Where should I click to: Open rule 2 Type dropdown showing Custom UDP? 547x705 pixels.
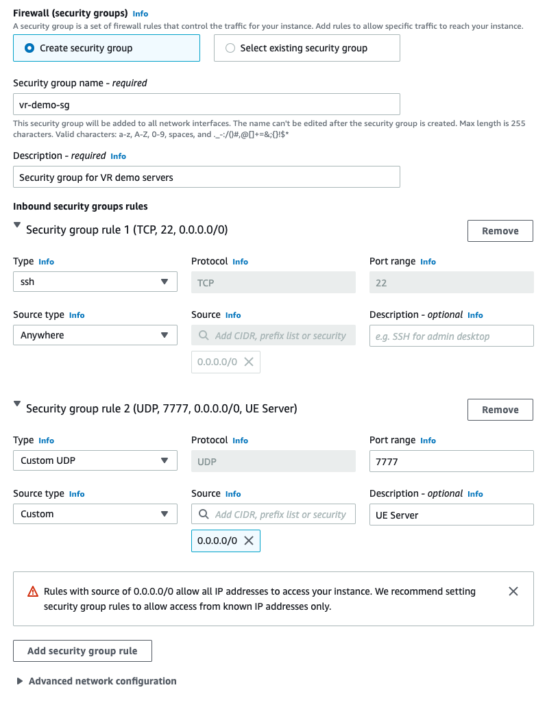(95, 460)
